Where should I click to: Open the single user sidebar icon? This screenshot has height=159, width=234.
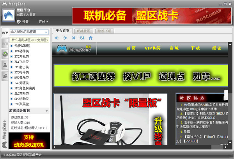(5, 65)
